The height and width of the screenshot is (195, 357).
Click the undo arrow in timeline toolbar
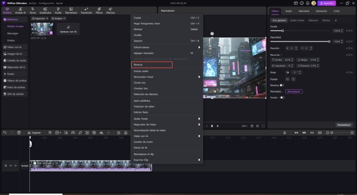point(4,133)
